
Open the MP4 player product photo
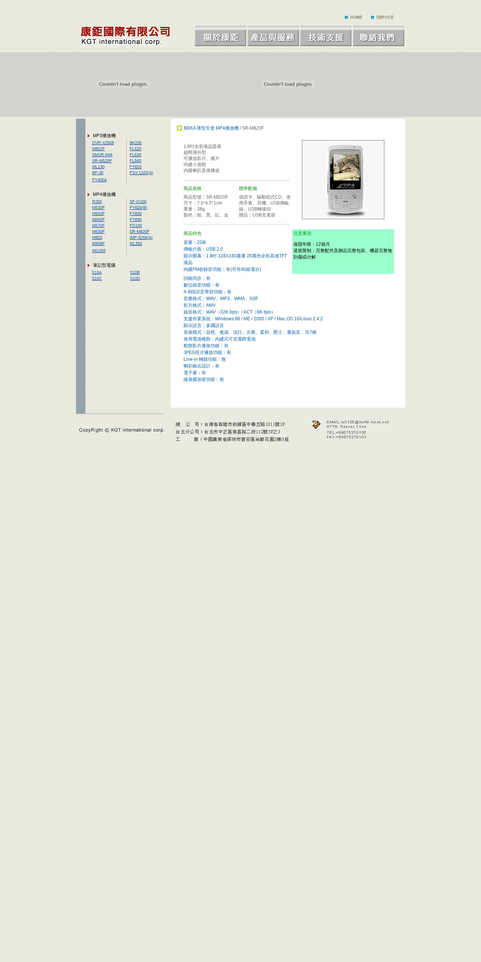pos(343,179)
